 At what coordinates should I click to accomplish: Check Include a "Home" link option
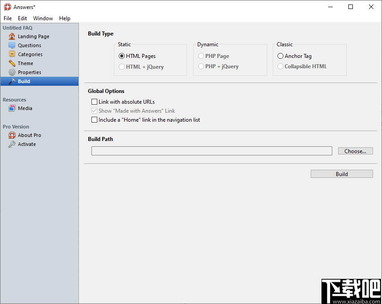94,120
